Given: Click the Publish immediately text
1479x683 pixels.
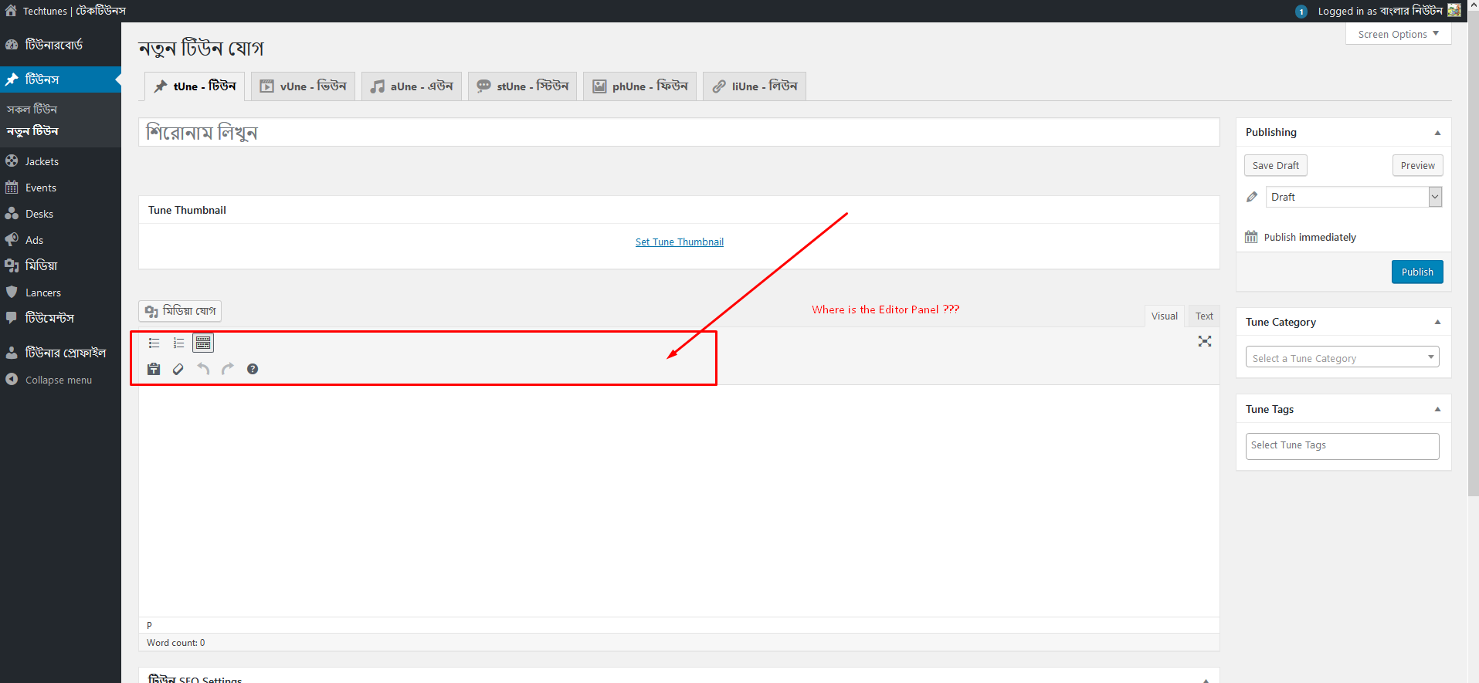Looking at the screenshot, I should [1310, 237].
